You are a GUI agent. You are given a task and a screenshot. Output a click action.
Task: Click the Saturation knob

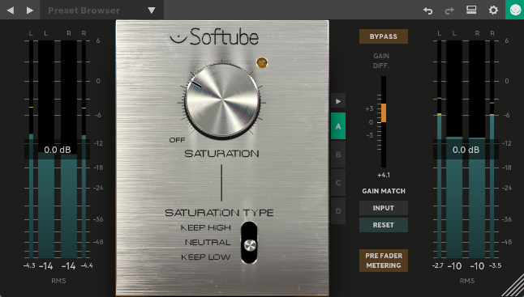(222, 100)
